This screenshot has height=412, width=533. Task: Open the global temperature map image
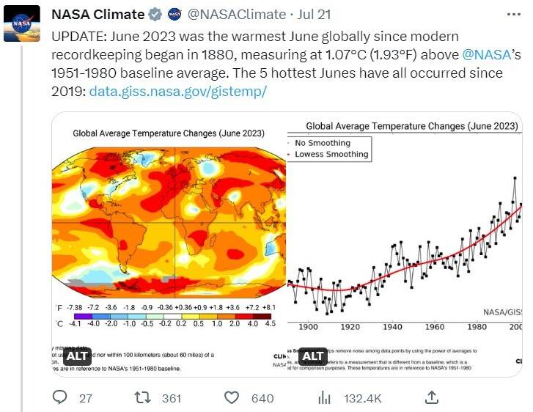click(x=169, y=220)
